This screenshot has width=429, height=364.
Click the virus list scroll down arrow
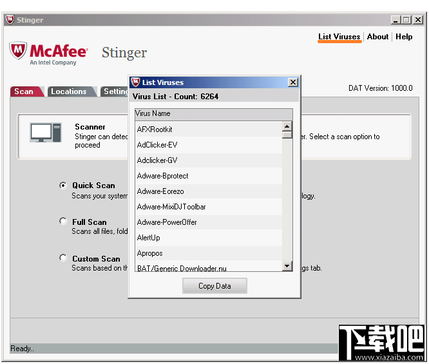point(287,265)
